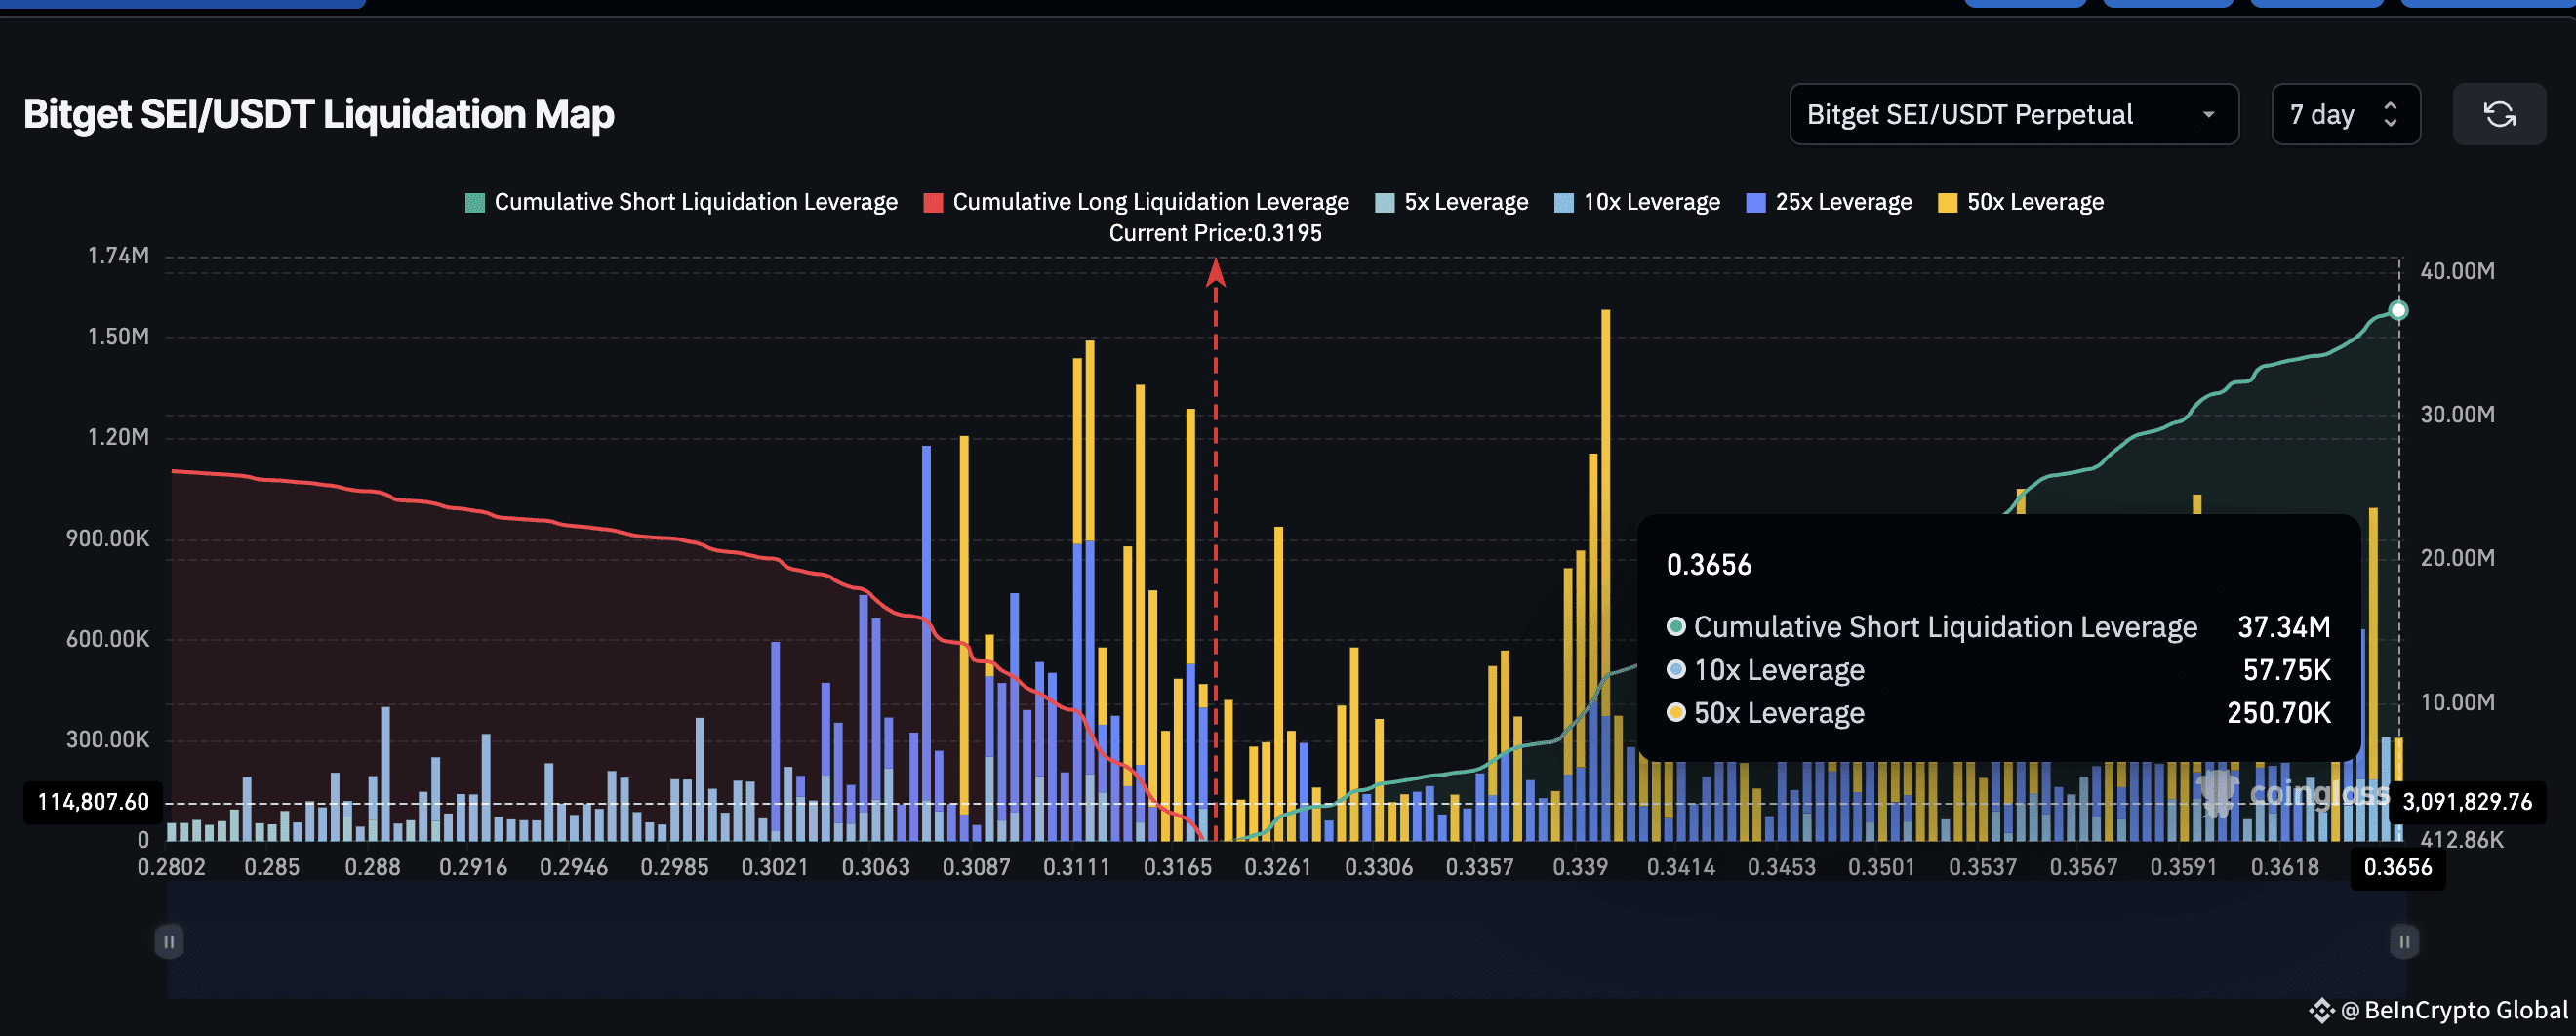The width and height of the screenshot is (2576, 1036).
Task: Click the 0.3087 x-axis label
Action: [x=976, y=867]
